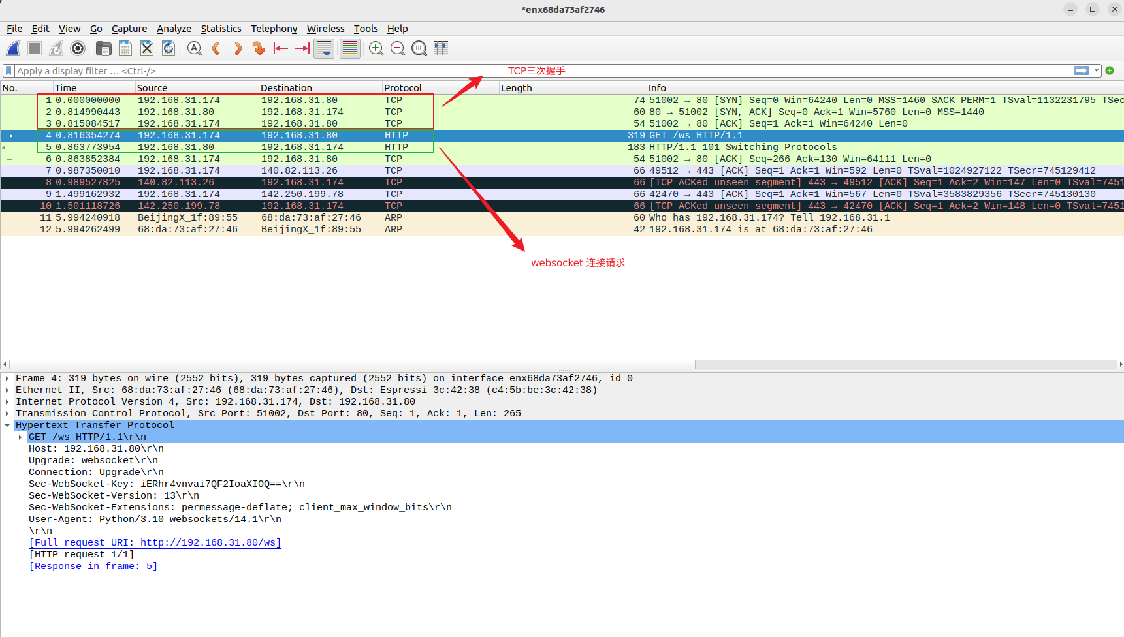Expand Ethernet II details
1124x637 pixels.
pyautogui.click(x=7, y=390)
